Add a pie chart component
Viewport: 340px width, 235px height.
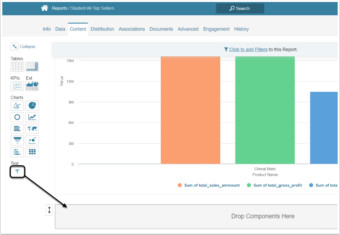coord(32,106)
